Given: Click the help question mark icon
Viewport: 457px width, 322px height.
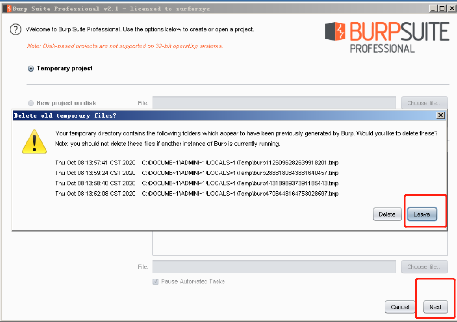Looking at the screenshot, I should pyautogui.click(x=16, y=30).
